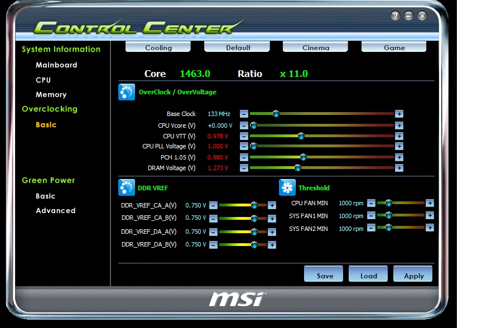
Task: Decrease DDR_VREF_CA_B minus button
Action: coord(213,219)
